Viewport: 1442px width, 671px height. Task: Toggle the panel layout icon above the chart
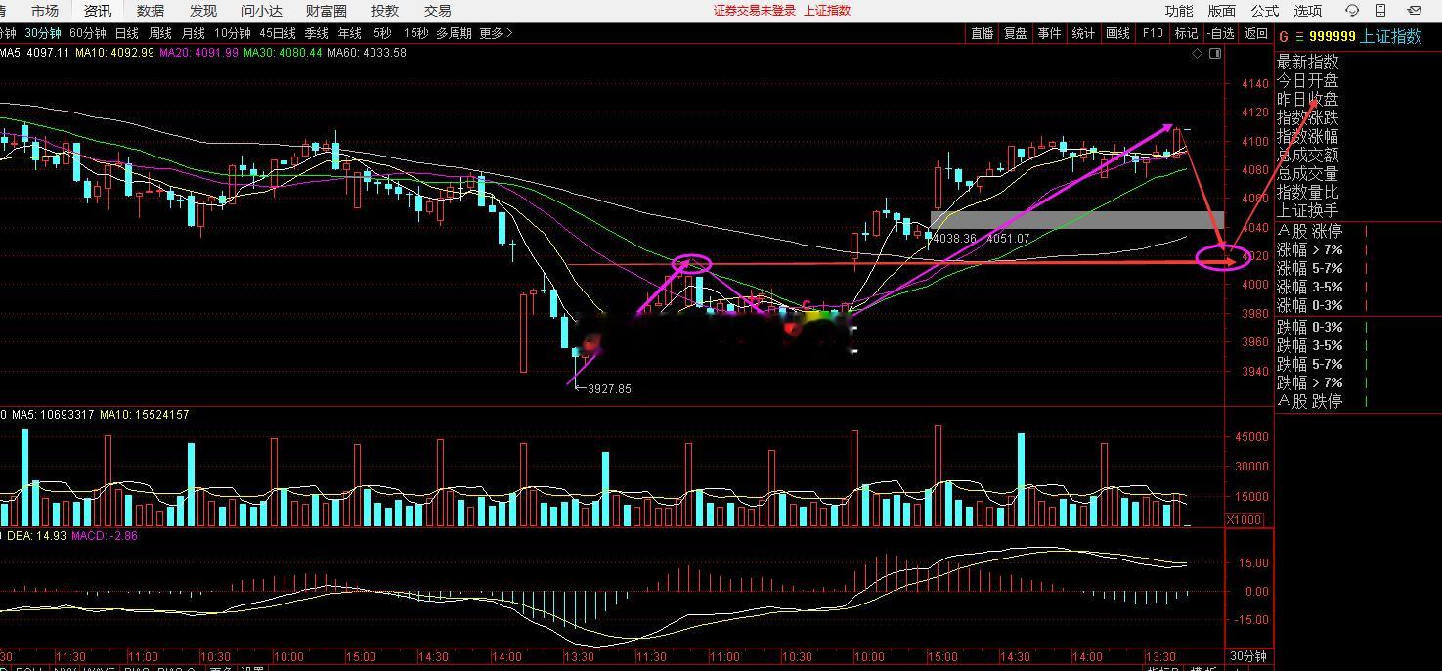(1215, 54)
